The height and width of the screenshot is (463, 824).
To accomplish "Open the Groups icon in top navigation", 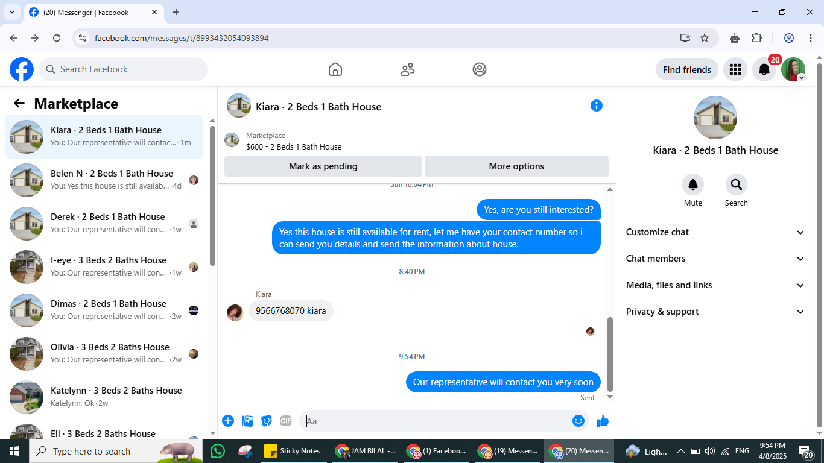I will (x=480, y=69).
